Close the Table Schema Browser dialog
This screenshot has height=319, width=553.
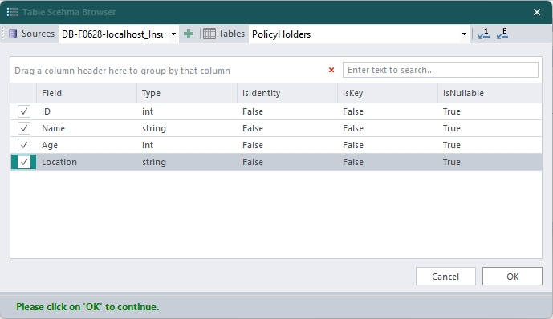[x=537, y=12]
